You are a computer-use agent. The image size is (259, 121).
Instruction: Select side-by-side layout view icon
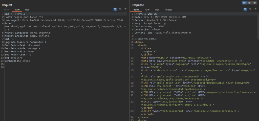coord(244,3)
